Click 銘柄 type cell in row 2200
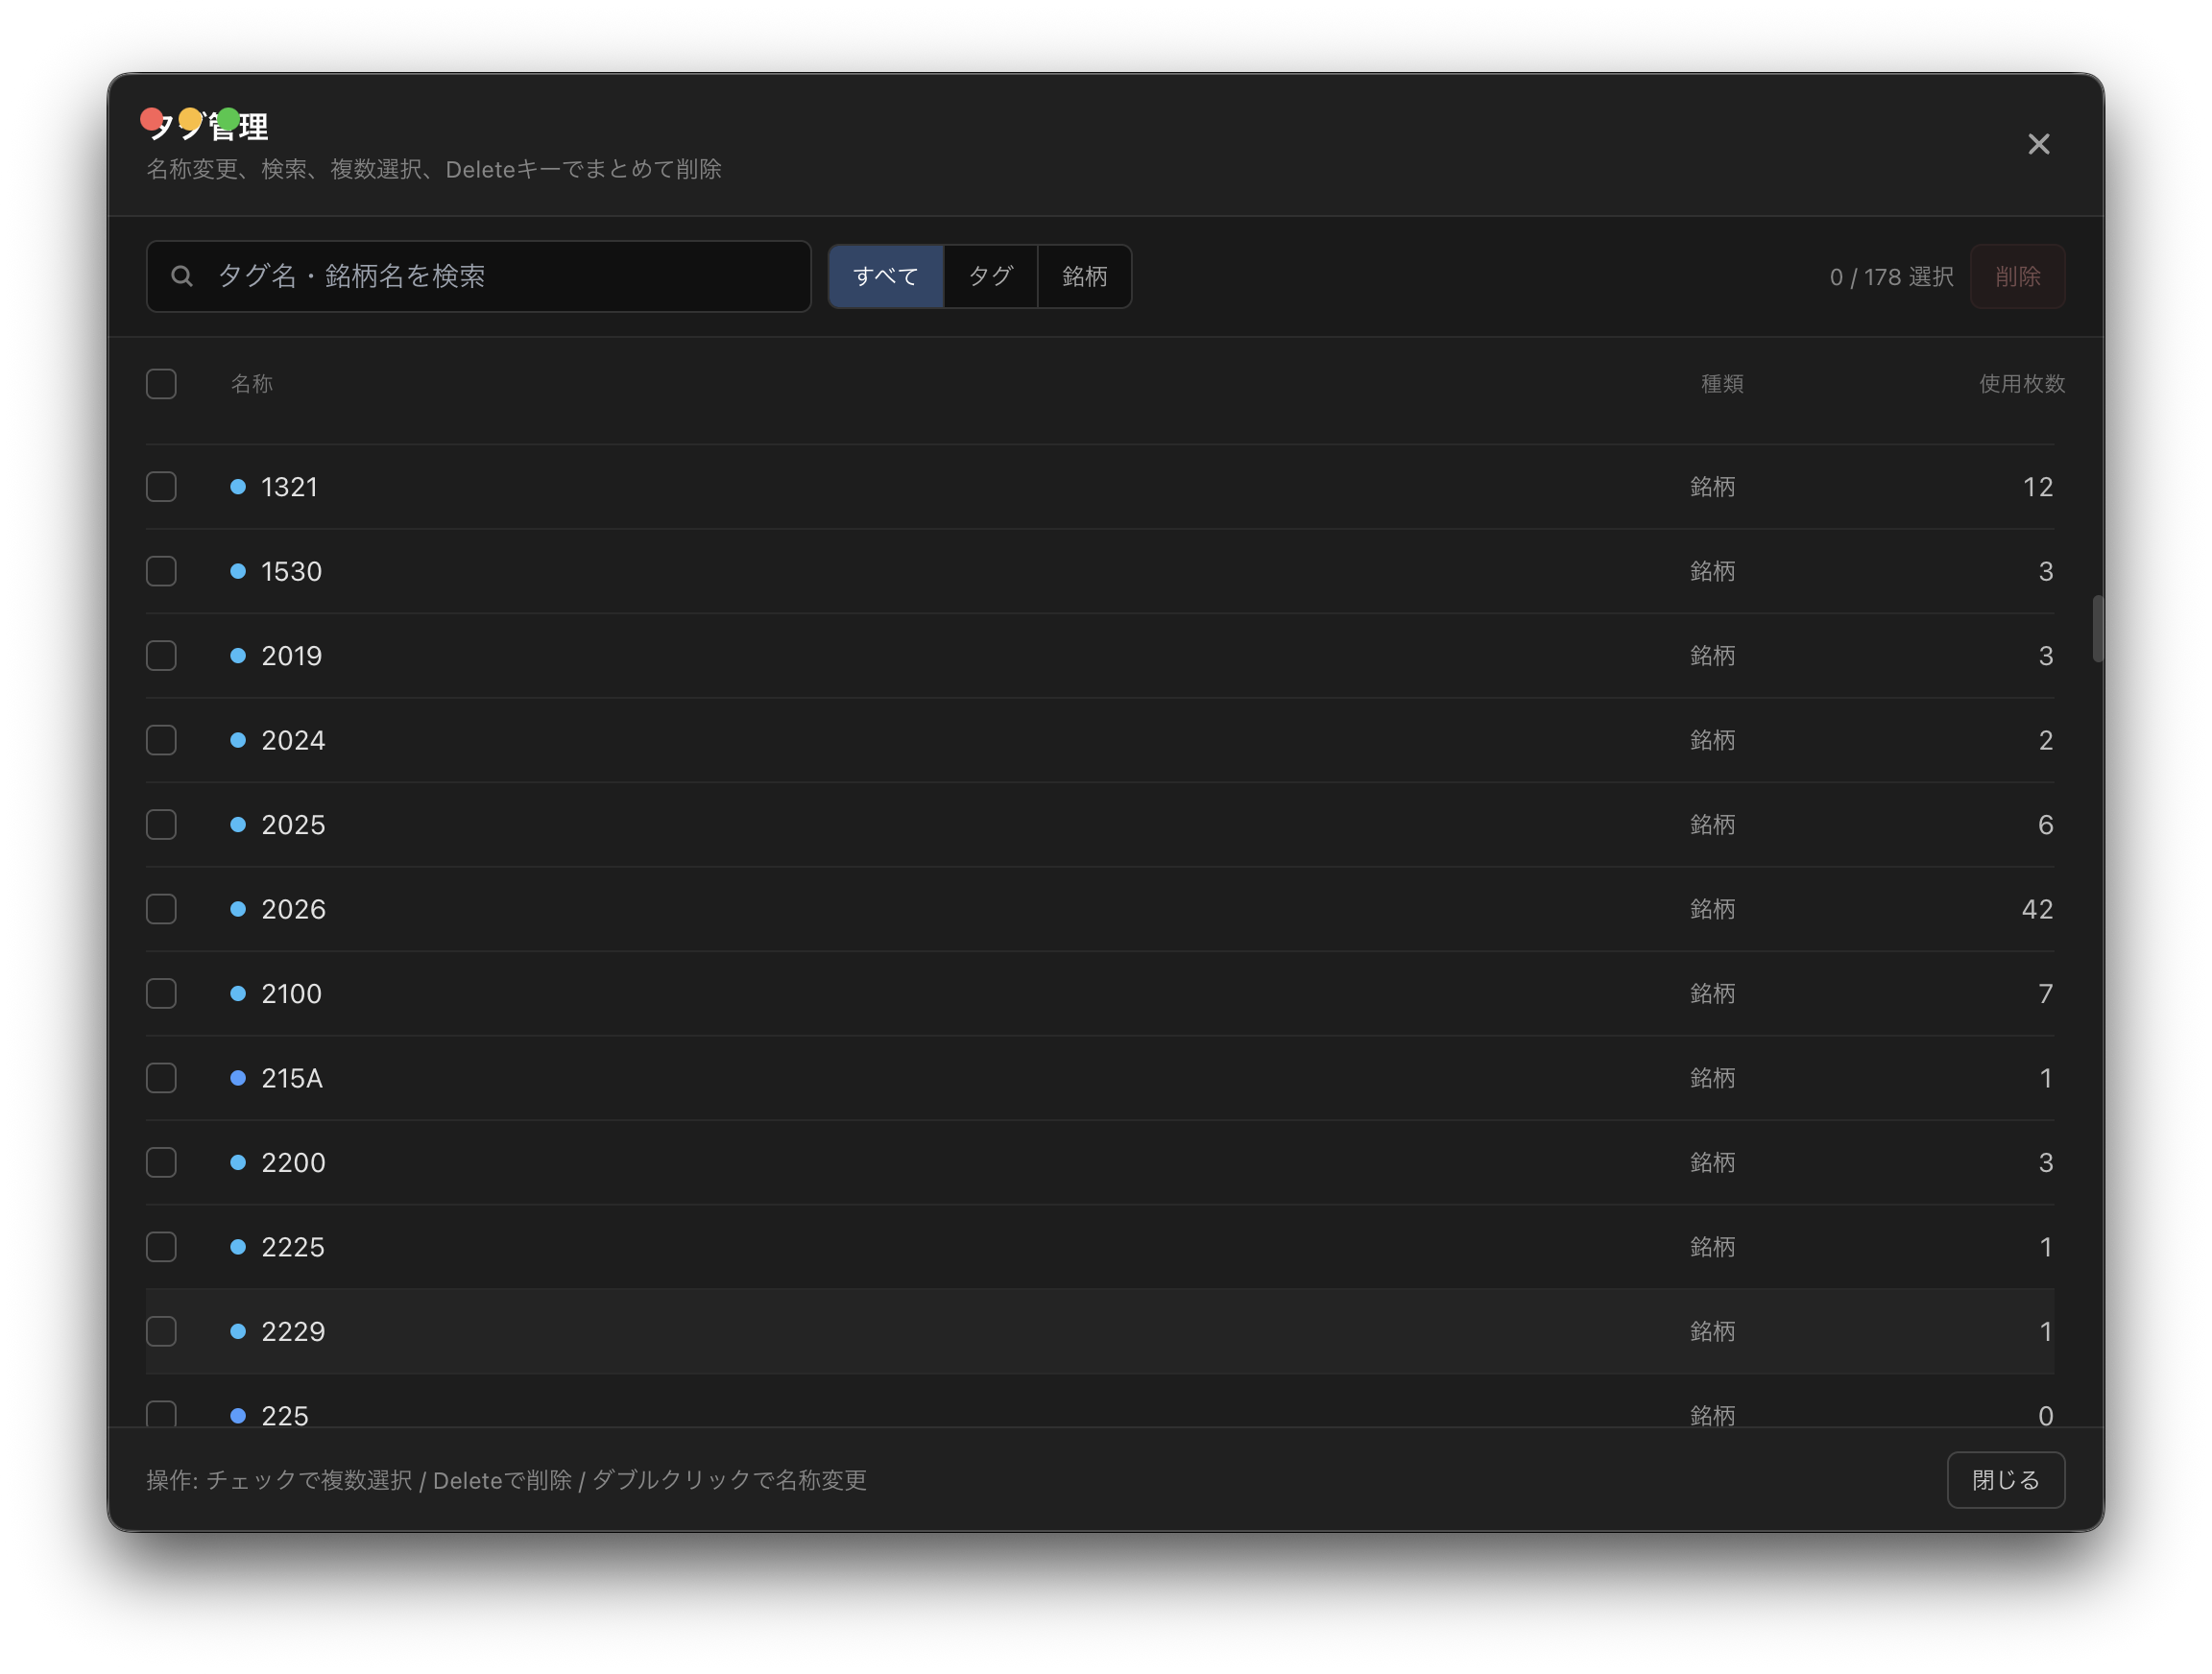Screen dimensions: 2212x1674 tap(1712, 1163)
